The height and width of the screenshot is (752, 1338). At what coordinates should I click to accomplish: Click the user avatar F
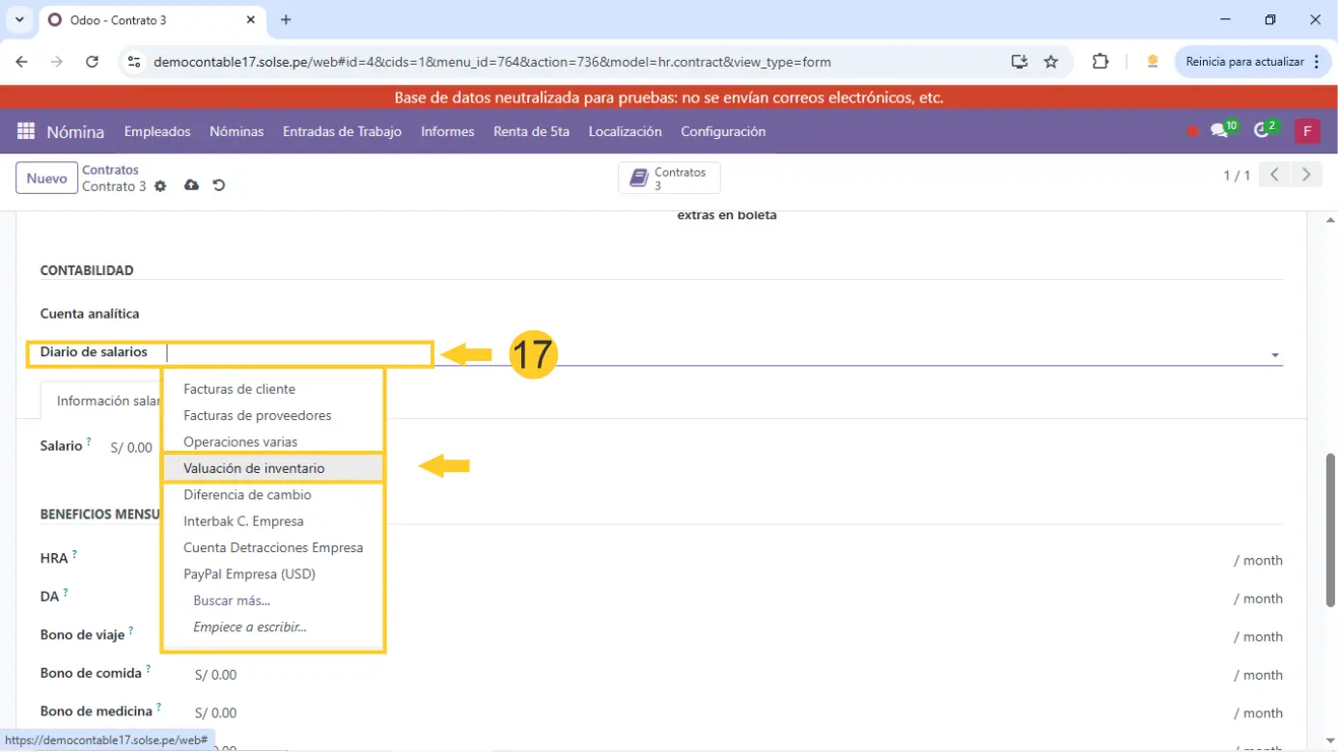pos(1307,131)
